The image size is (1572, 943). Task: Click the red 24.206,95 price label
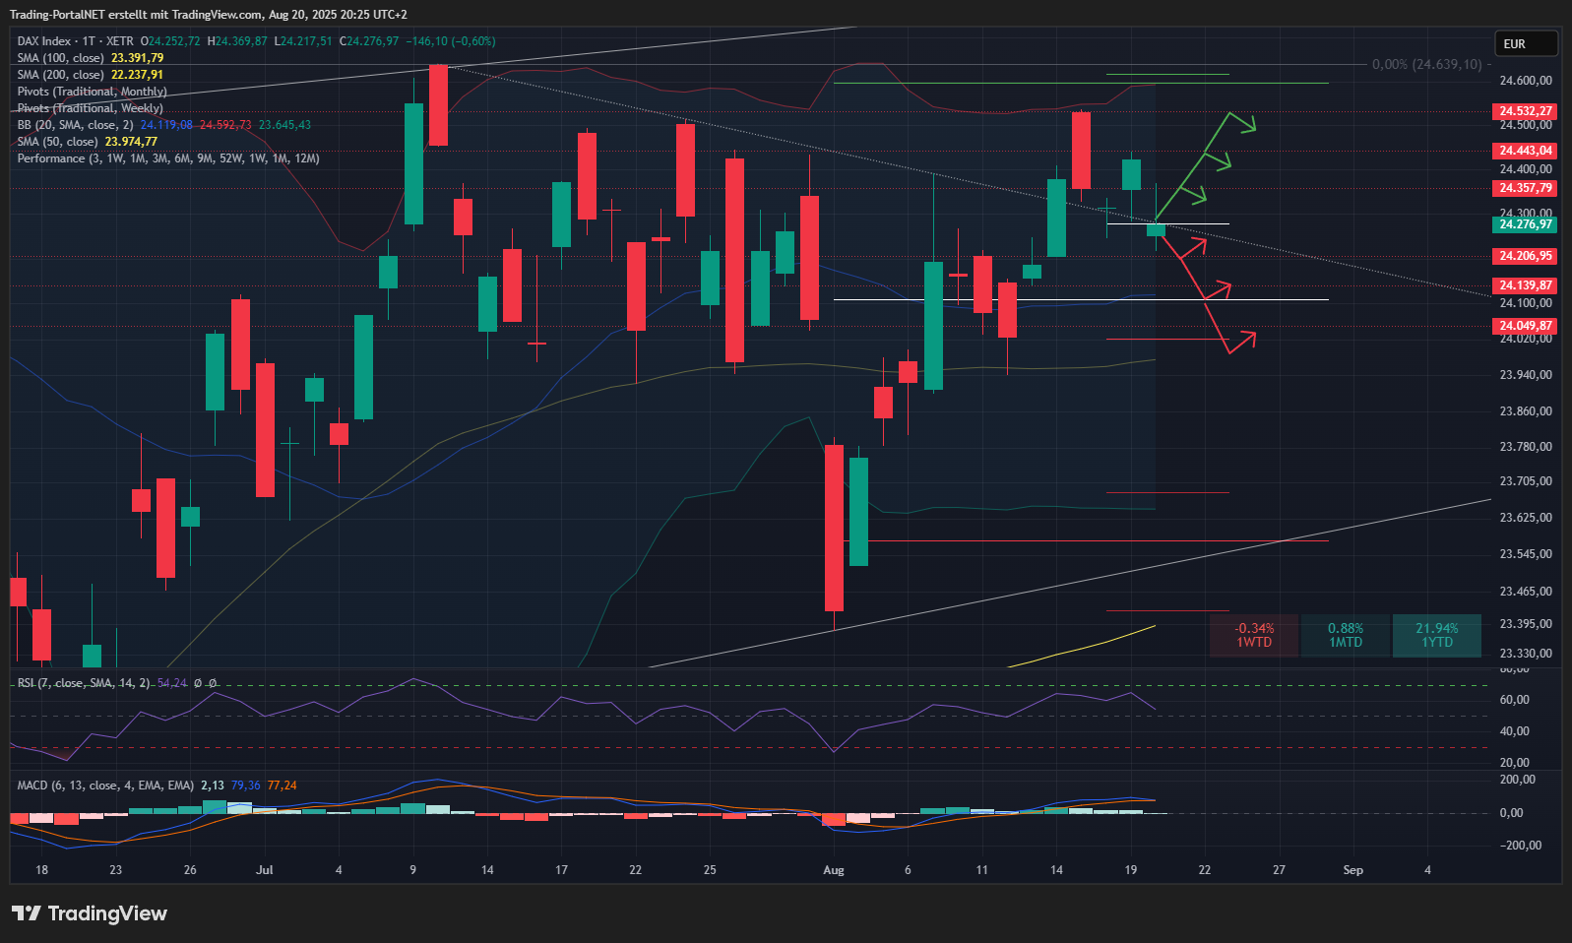coord(1525,256)
